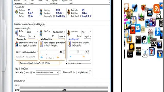
Task: Open the Profile dropdown showing Facebook
Action: tap(32, 32)
